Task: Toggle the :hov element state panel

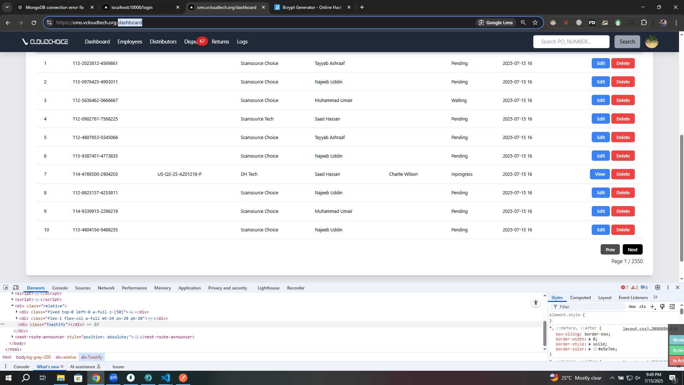Action: [632, 307]
